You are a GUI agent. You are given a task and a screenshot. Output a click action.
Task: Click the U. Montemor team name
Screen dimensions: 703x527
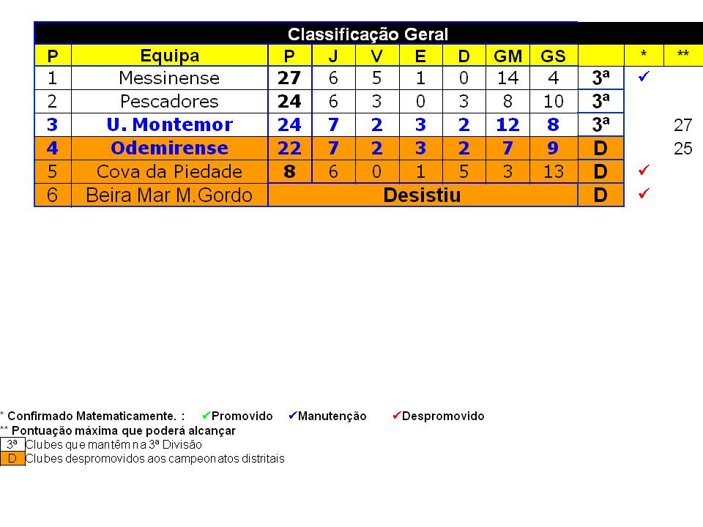tap(169, 124)
